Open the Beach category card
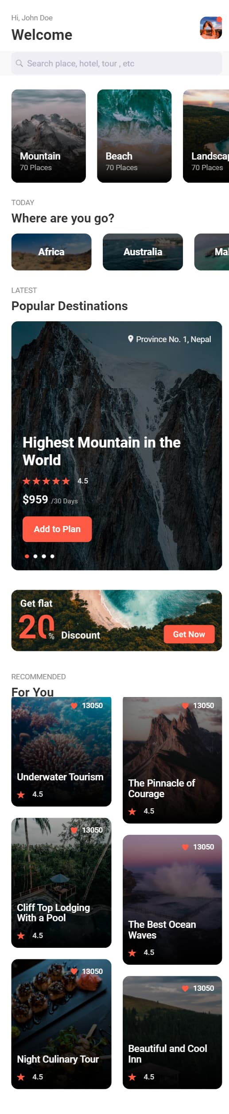 click(134, 136)
